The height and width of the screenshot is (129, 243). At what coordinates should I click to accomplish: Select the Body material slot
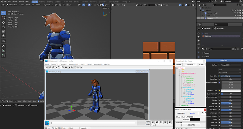pos(221,33)
